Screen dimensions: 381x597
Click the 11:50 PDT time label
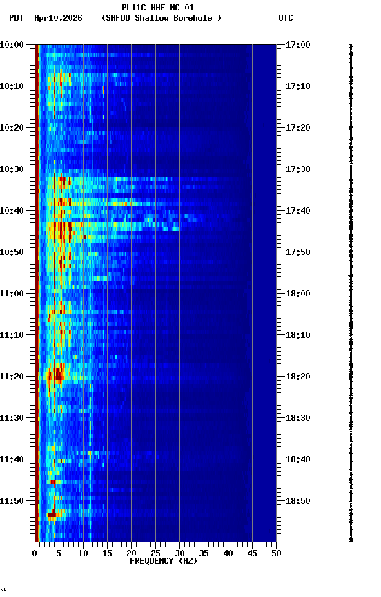12,501
